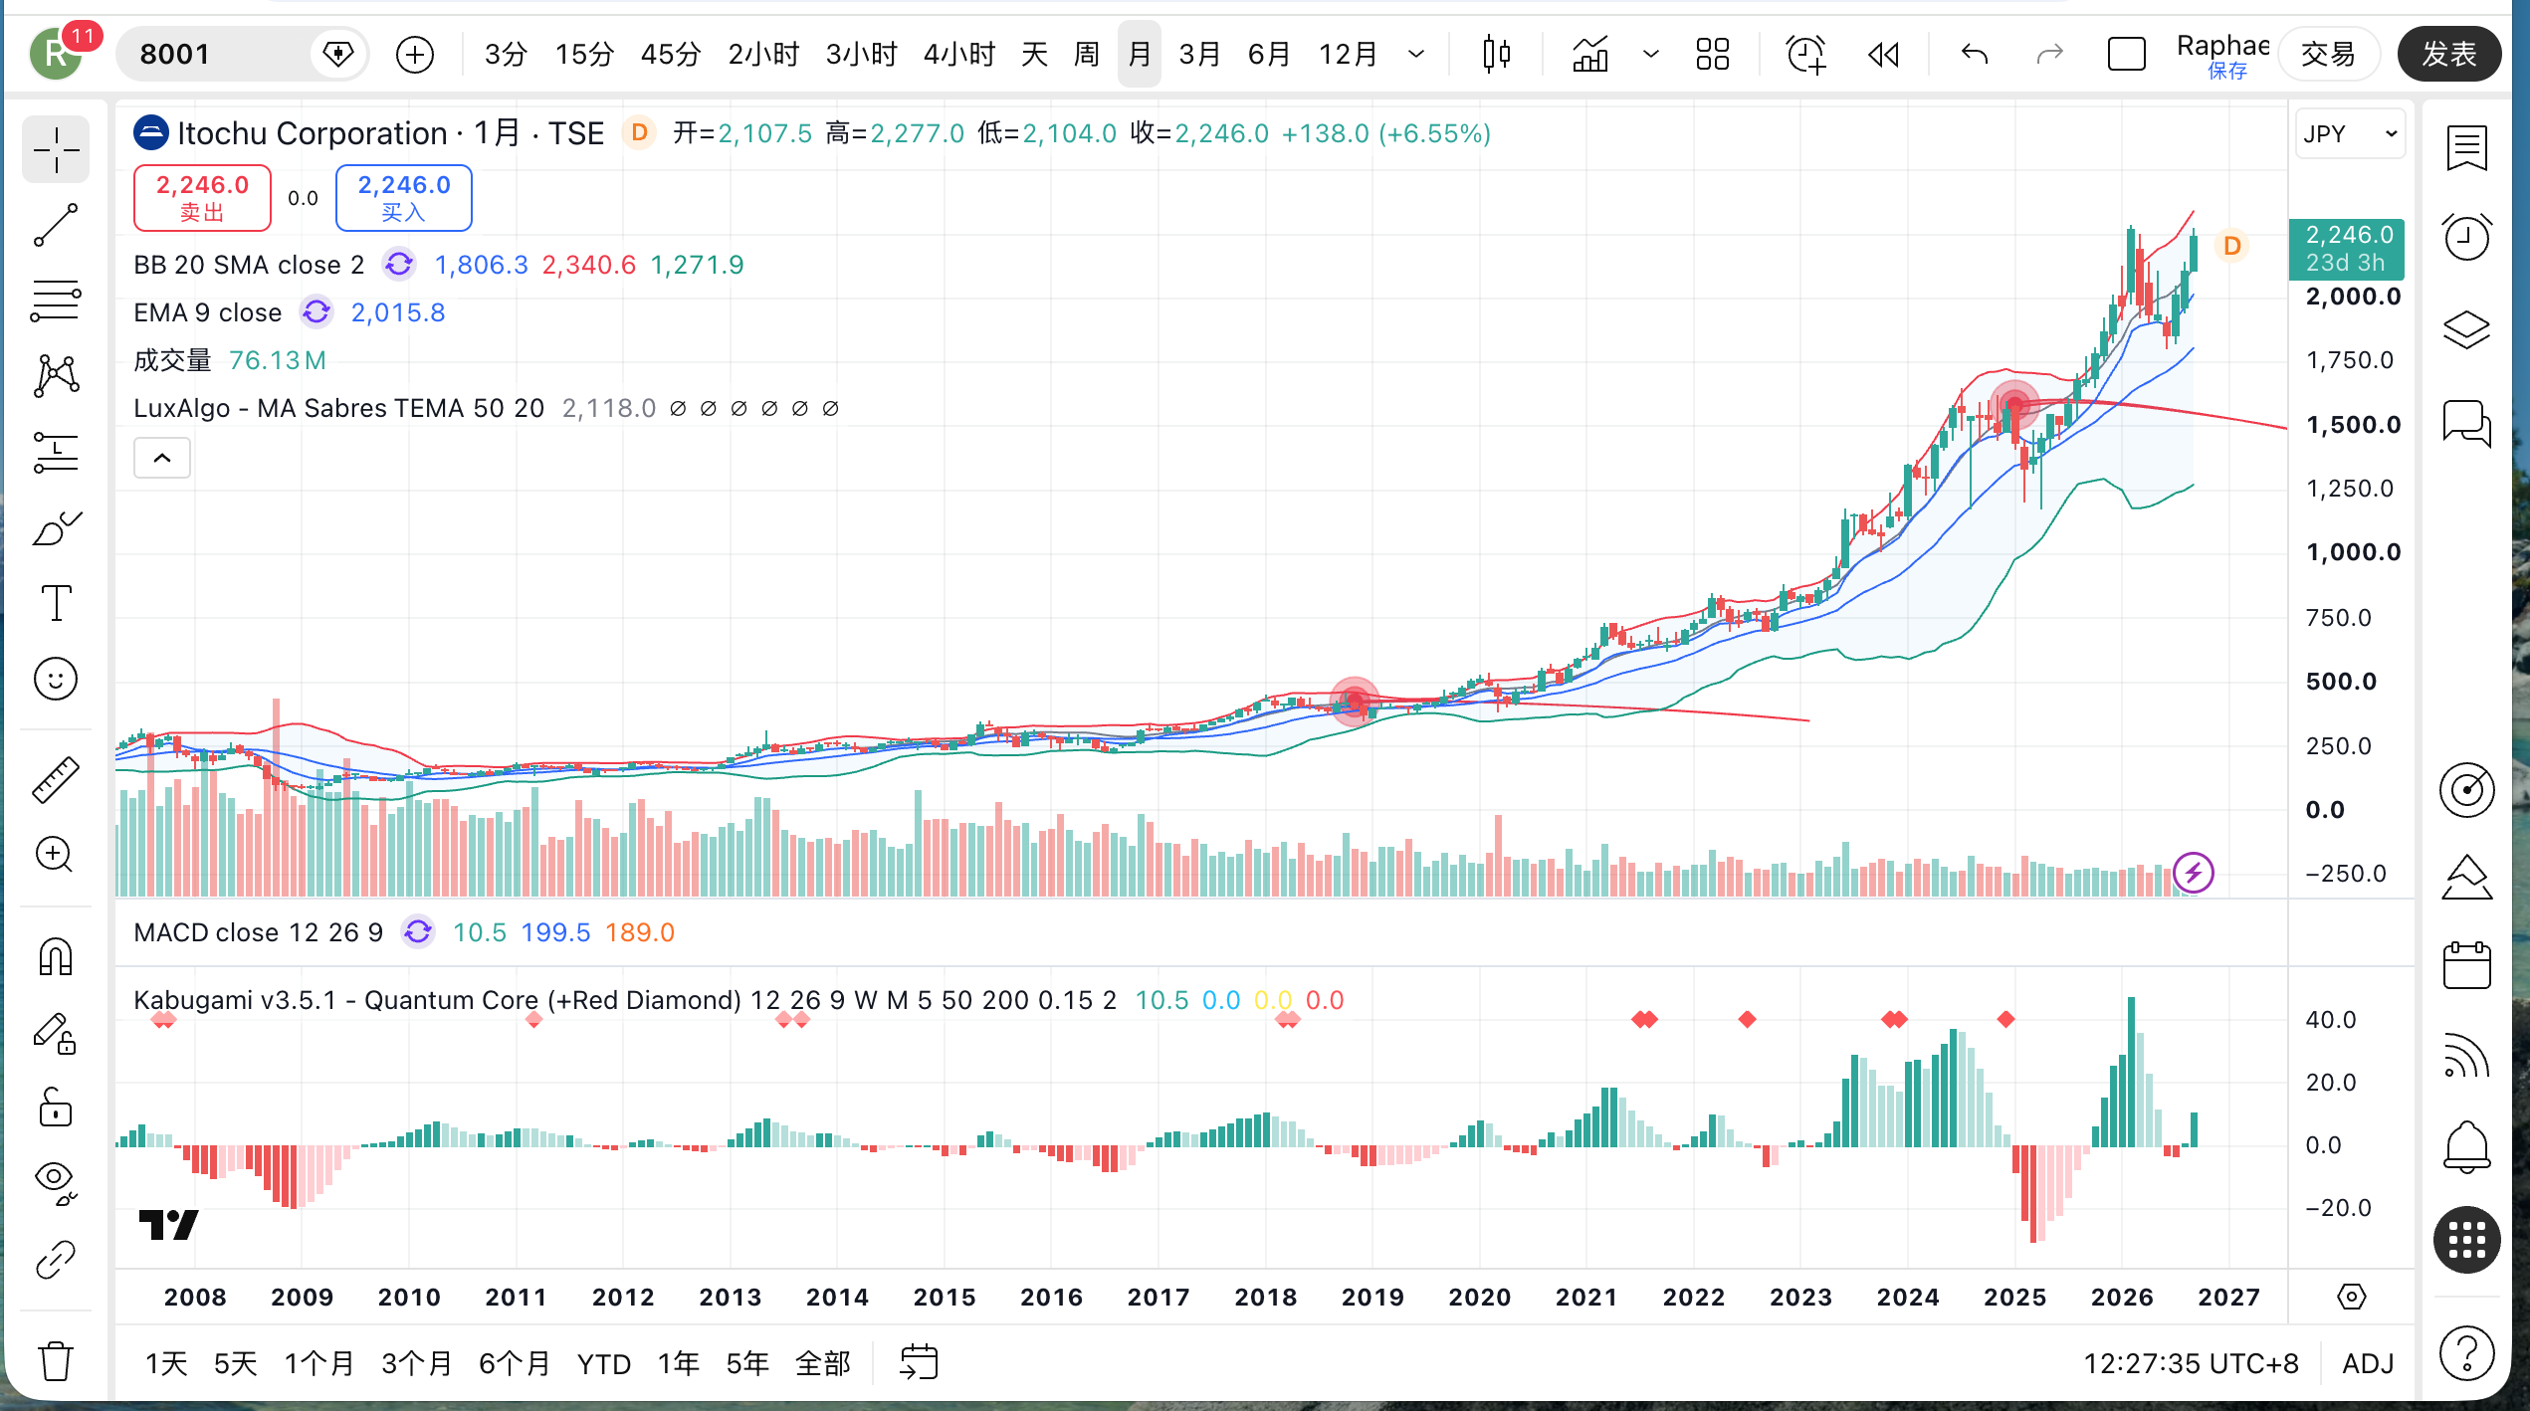Screen dimensions: 2530x1411
Task: Activate the zoom in tool
Action: 56,855
